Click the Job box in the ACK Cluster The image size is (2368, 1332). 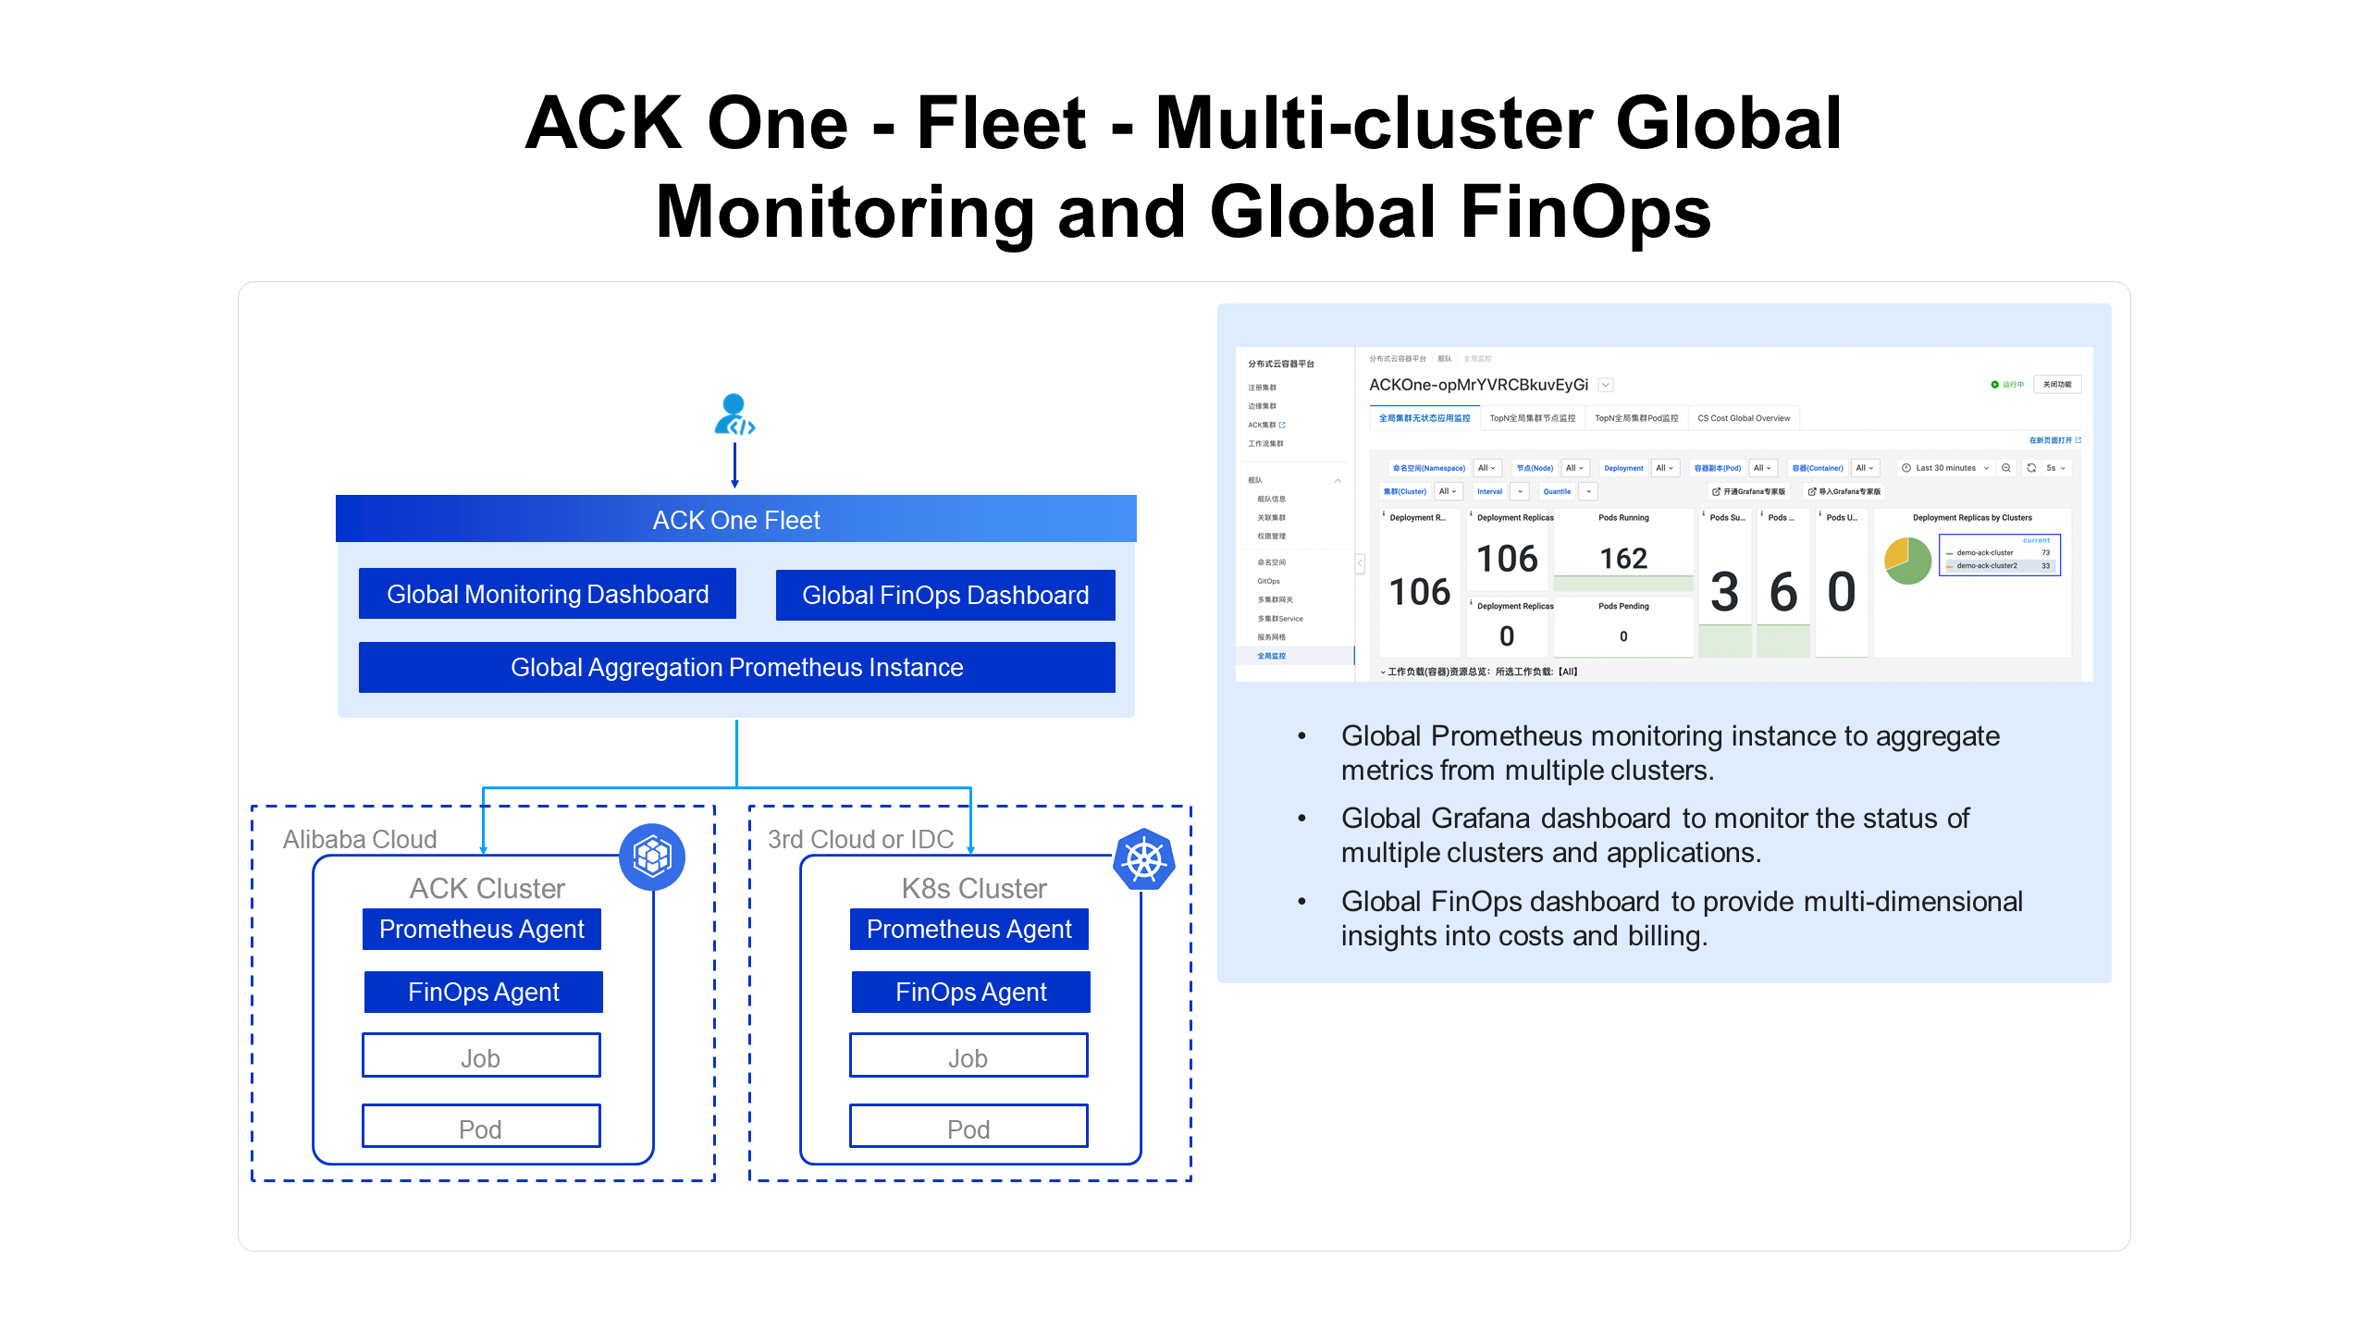481,1056
